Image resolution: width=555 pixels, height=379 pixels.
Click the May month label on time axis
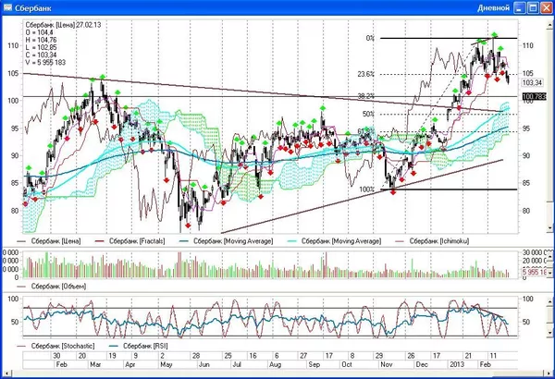click(166, 364)
